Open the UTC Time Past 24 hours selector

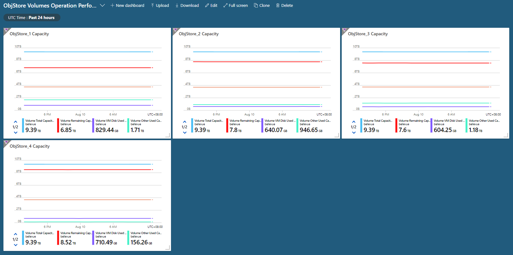32,18
